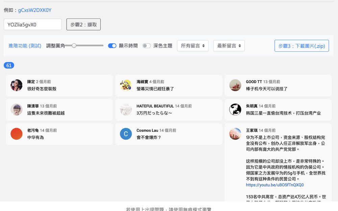Click 陳清華's profile avatar

17,110
